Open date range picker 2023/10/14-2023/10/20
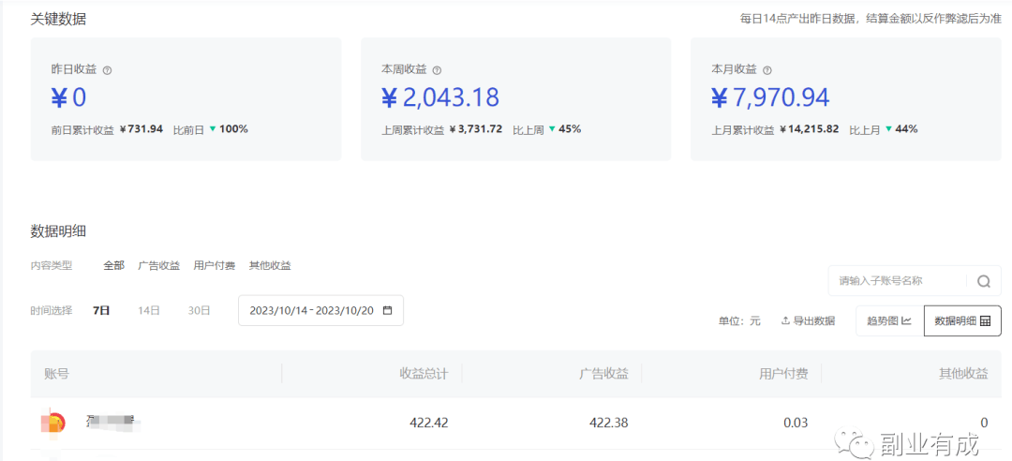The height and width of the screenshot is (461, 1012). pos(320,310)
